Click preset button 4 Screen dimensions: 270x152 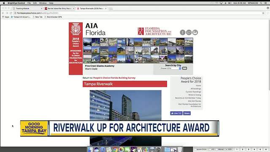tap(254, 149)
